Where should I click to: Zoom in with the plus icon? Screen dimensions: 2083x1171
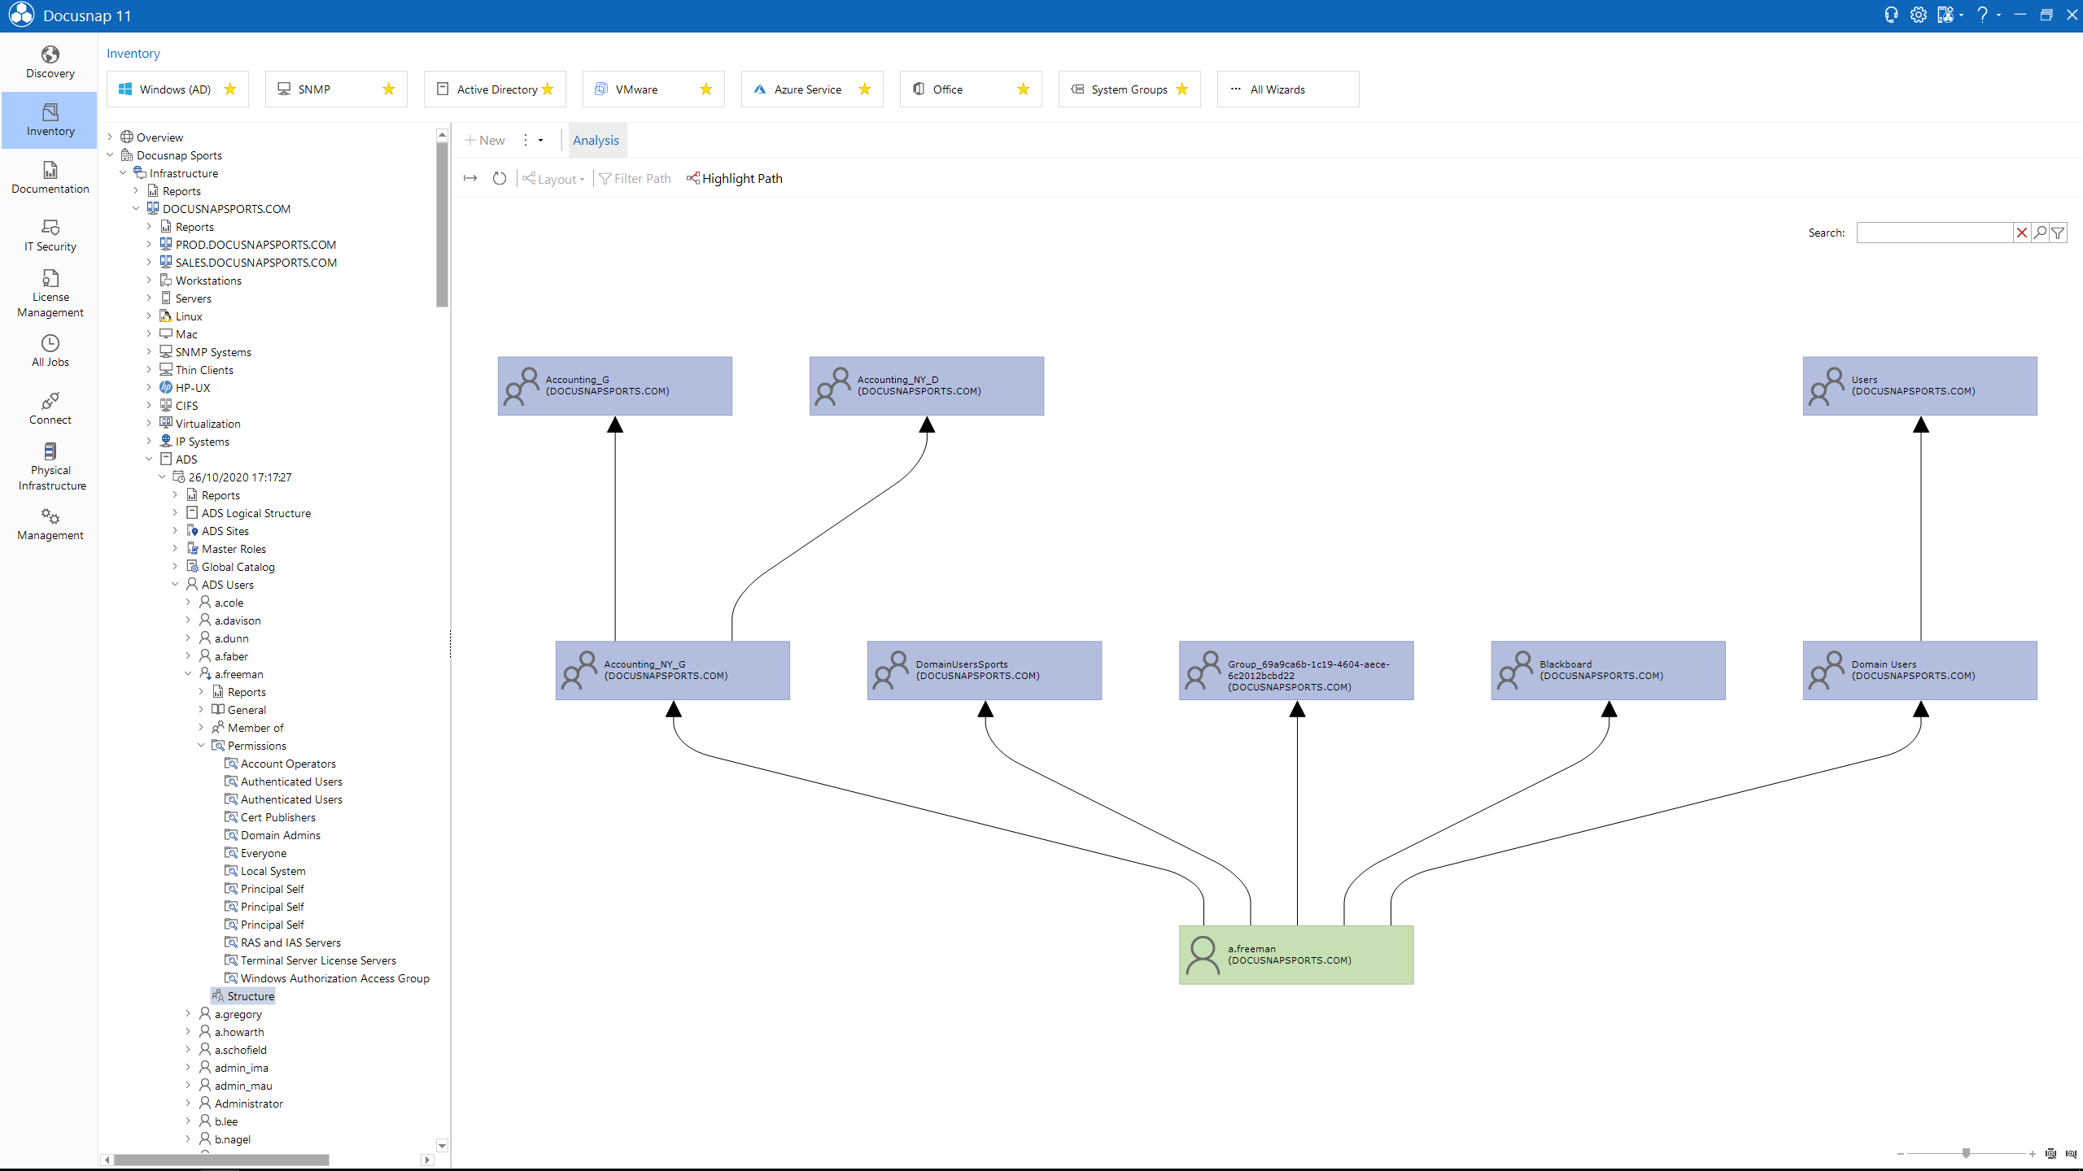[x=2032, y=1153]
